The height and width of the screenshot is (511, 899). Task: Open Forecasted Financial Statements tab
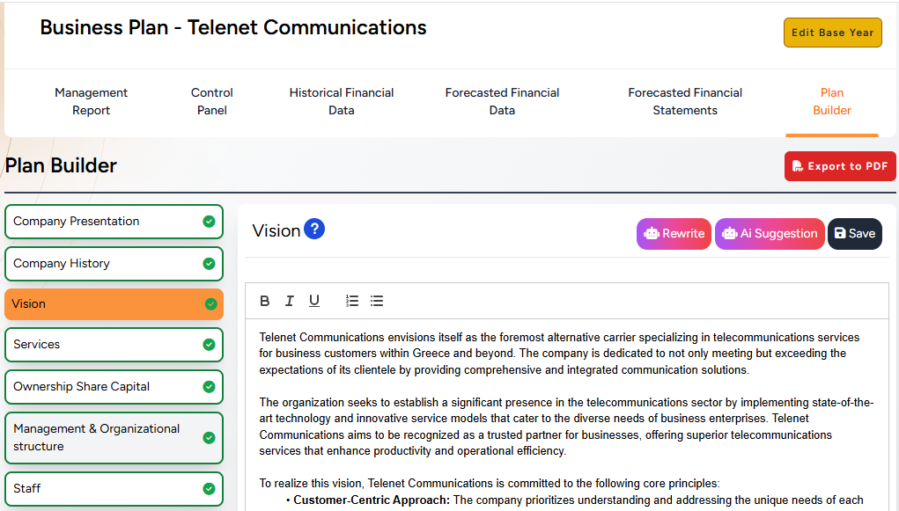(x=685, y=101)
